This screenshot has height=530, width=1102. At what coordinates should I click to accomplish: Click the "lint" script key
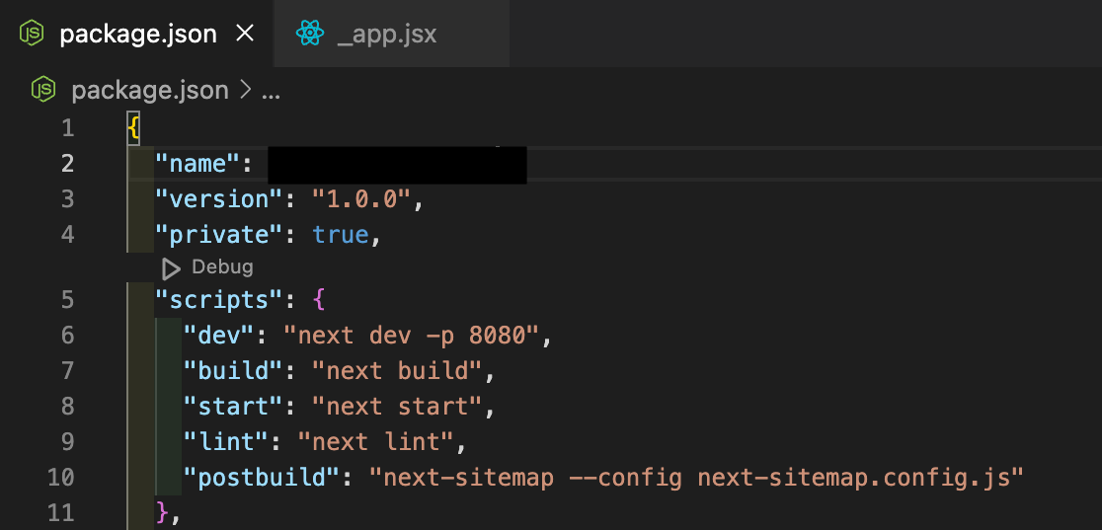[x=225, y=441]
